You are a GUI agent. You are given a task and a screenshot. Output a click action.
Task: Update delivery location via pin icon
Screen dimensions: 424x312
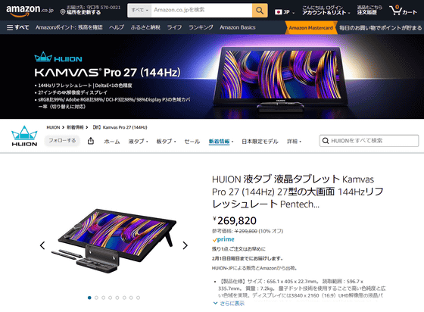point(63,12)
